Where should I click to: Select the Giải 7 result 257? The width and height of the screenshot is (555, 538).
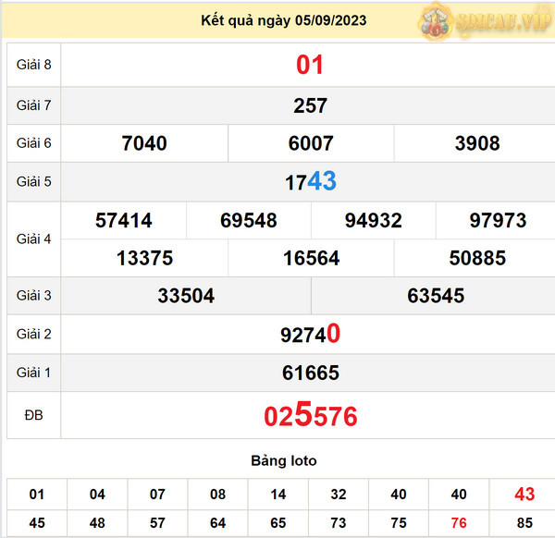click(310, 105)
